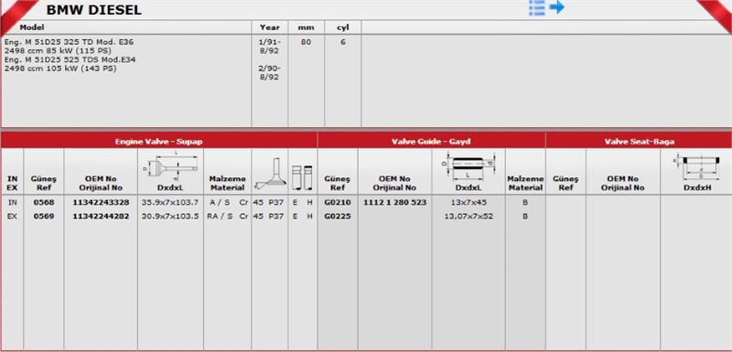Select Eng. M 51D25 325 TD Mod. E36 line
This screenshot has height=352, width=732.
coord(70,42)
